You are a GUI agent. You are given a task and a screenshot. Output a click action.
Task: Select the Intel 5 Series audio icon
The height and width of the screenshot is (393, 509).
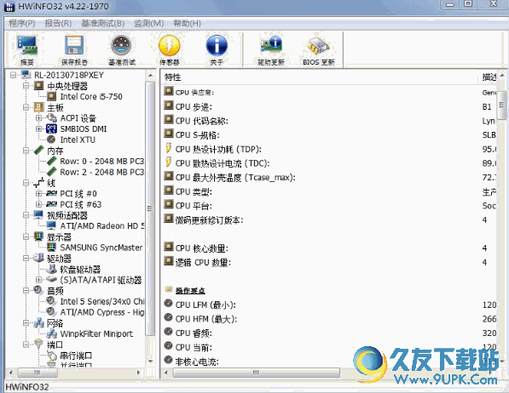[x=52, y=301]
